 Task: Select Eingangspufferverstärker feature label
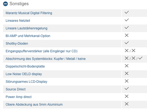click(x=42, y=51)
